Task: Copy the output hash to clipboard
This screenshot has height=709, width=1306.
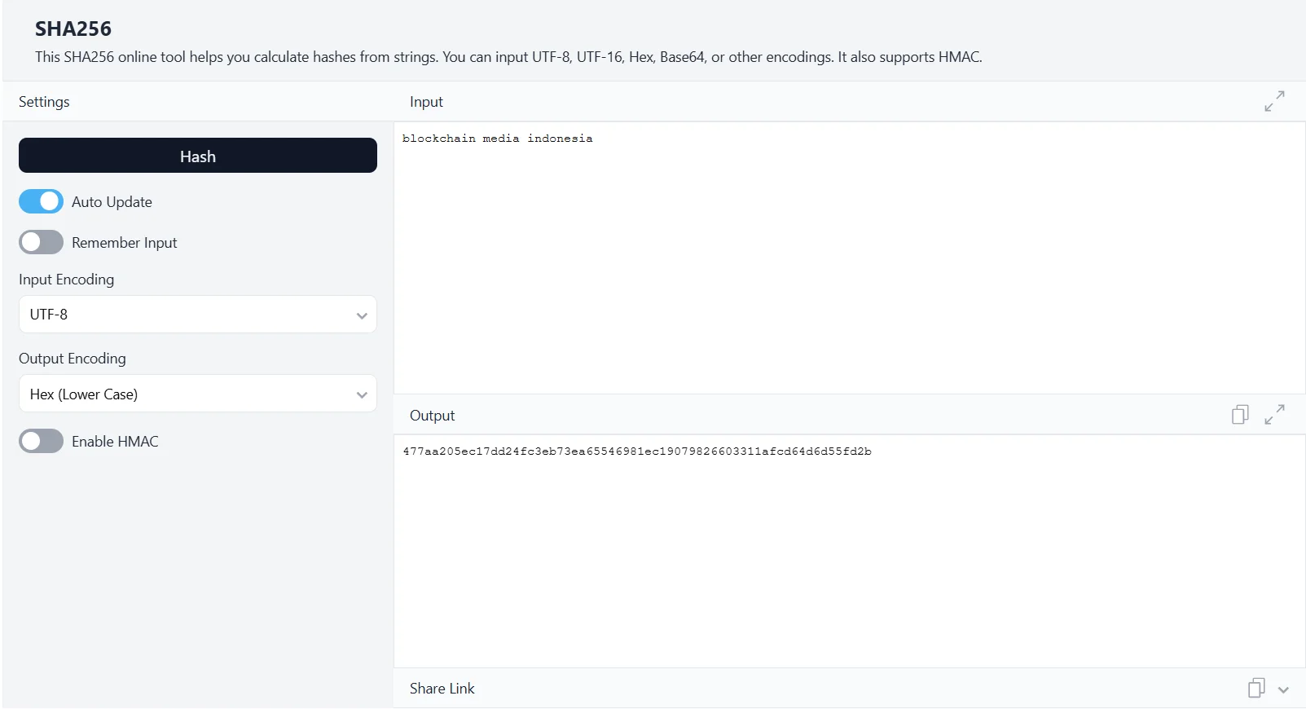Action: pos(1239,415)
